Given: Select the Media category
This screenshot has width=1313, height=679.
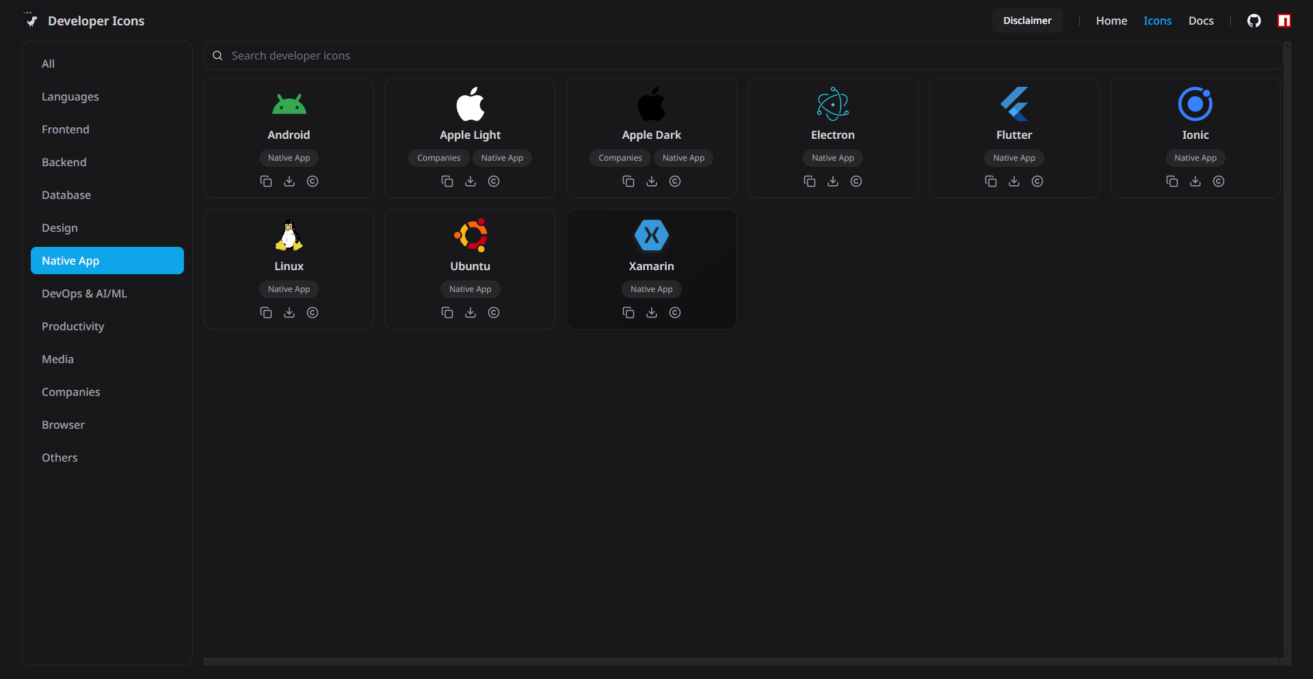Looking at the screenshot, I should click(x=107, y=359).
